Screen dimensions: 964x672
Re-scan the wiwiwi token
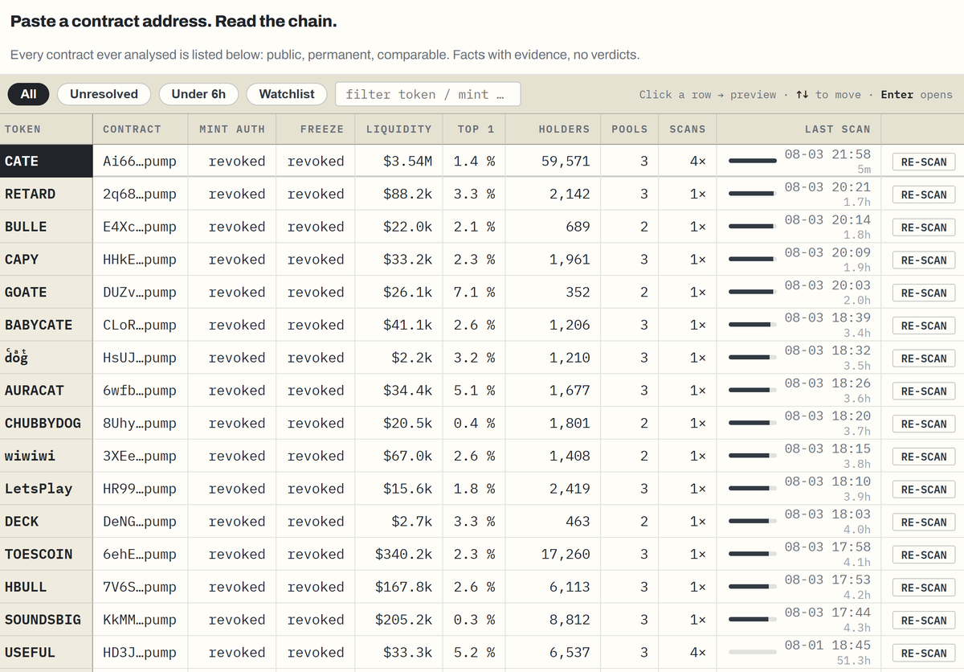pos(924,457)
